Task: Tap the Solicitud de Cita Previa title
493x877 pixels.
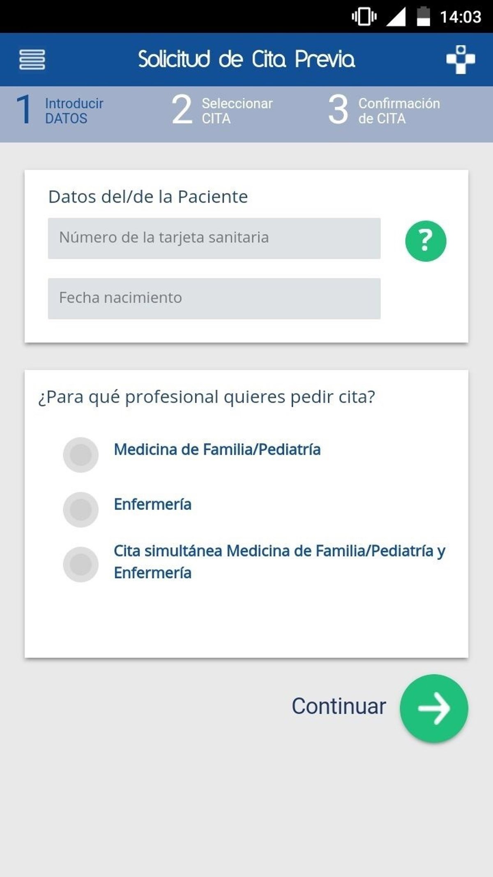Action: click(246, 59)
